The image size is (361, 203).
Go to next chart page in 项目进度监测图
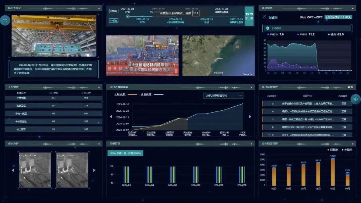click(x=250, y=117)
